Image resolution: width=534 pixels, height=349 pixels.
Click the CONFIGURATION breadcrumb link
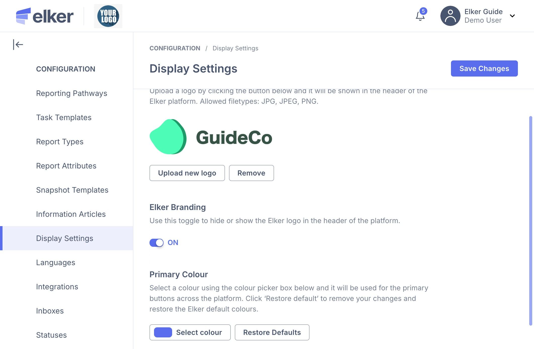(x=175, y=48)
